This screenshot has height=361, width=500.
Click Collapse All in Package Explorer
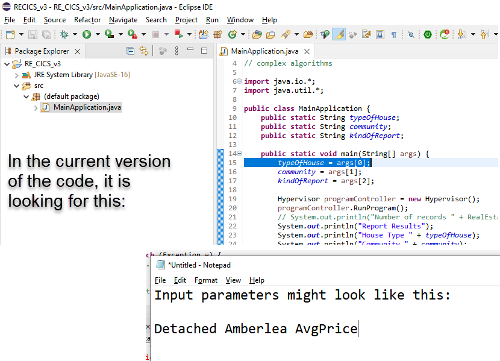click(131, 51)
